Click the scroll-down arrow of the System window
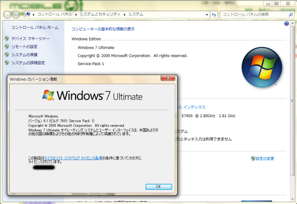297x204 pixels. 292,199
